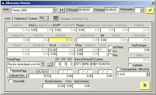
Task: Click the >< clear filter button
Action: [x=61, y=10]
